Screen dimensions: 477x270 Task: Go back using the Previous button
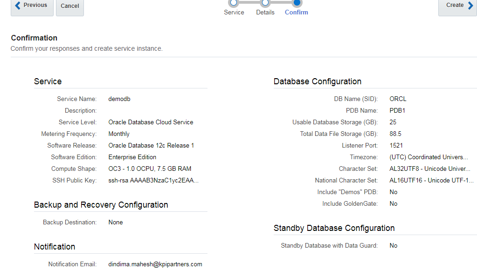[x=32, y=6]
